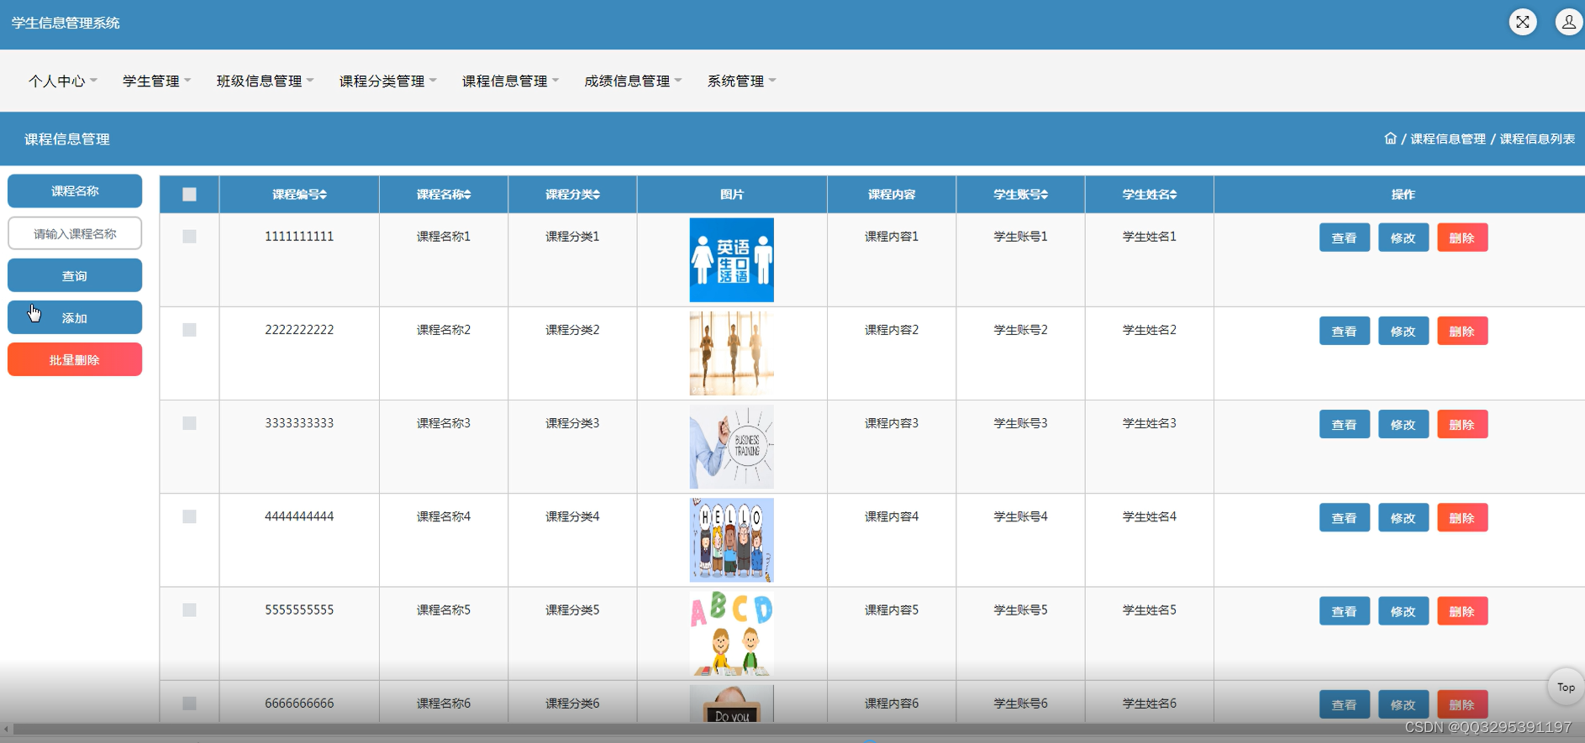Check the row checkbox for 2222222222

pos(189,330)
